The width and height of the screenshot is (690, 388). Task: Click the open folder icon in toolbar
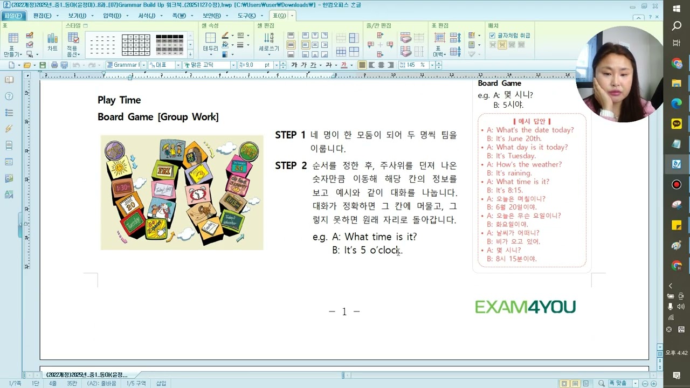click(x=27, y=65)
